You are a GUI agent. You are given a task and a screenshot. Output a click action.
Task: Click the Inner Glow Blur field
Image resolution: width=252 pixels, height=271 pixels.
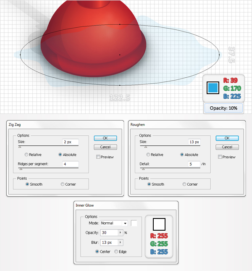point(110,242)
